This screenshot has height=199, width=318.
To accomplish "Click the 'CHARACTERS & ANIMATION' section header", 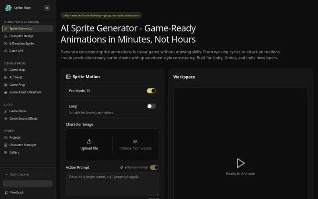I will click(x=21, y=22).
